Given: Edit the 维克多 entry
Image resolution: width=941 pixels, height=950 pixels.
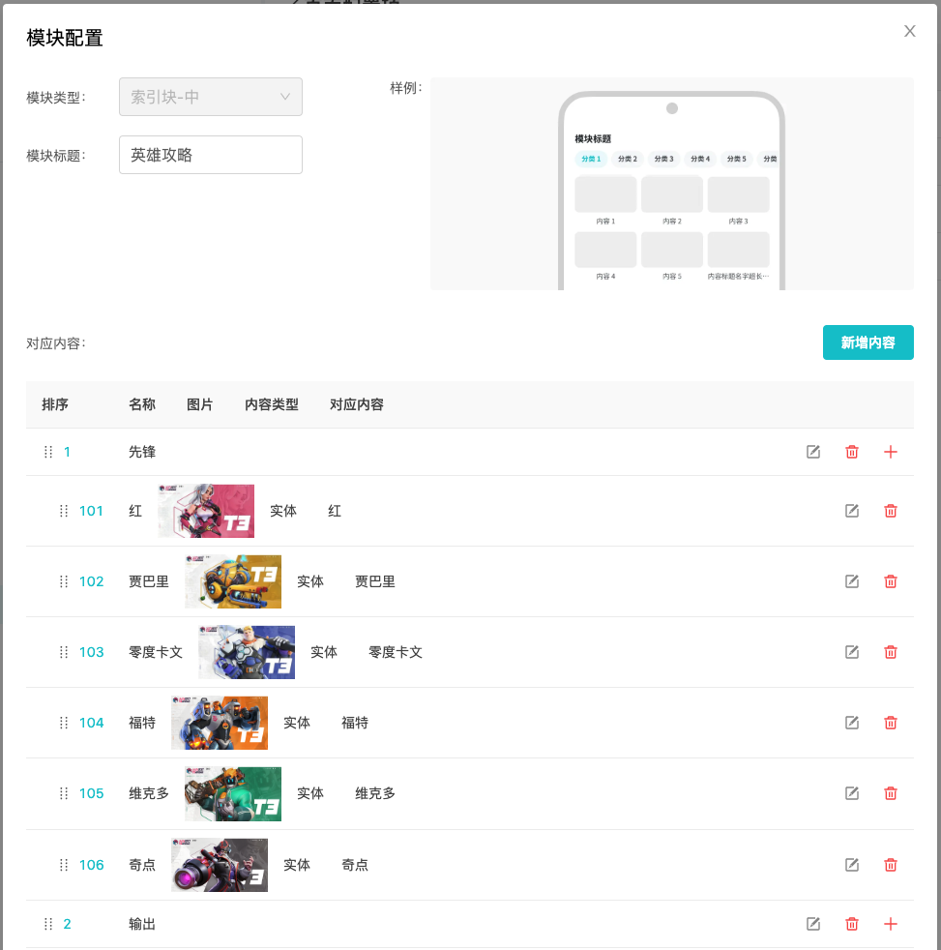Looking at the screenshot, I should (x=852, y=793).
